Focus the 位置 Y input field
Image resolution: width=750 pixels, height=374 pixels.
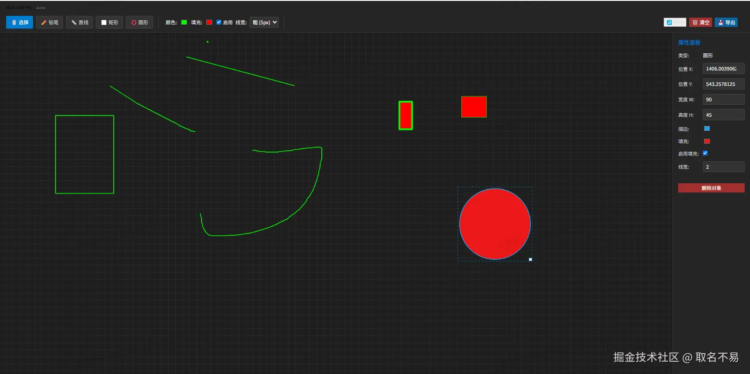click(x=724, y=84)
